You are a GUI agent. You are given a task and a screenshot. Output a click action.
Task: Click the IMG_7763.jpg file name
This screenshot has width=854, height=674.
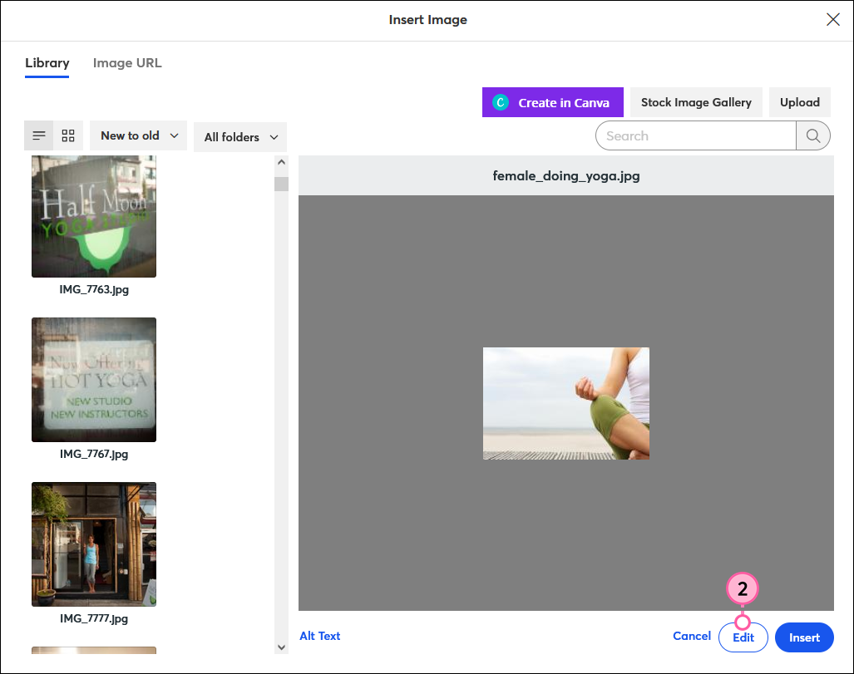coord(94,290)
